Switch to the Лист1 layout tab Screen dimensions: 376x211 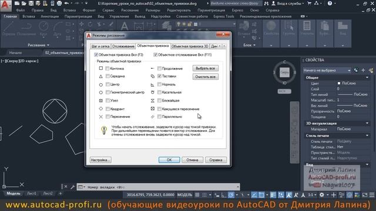pos(32,193)
